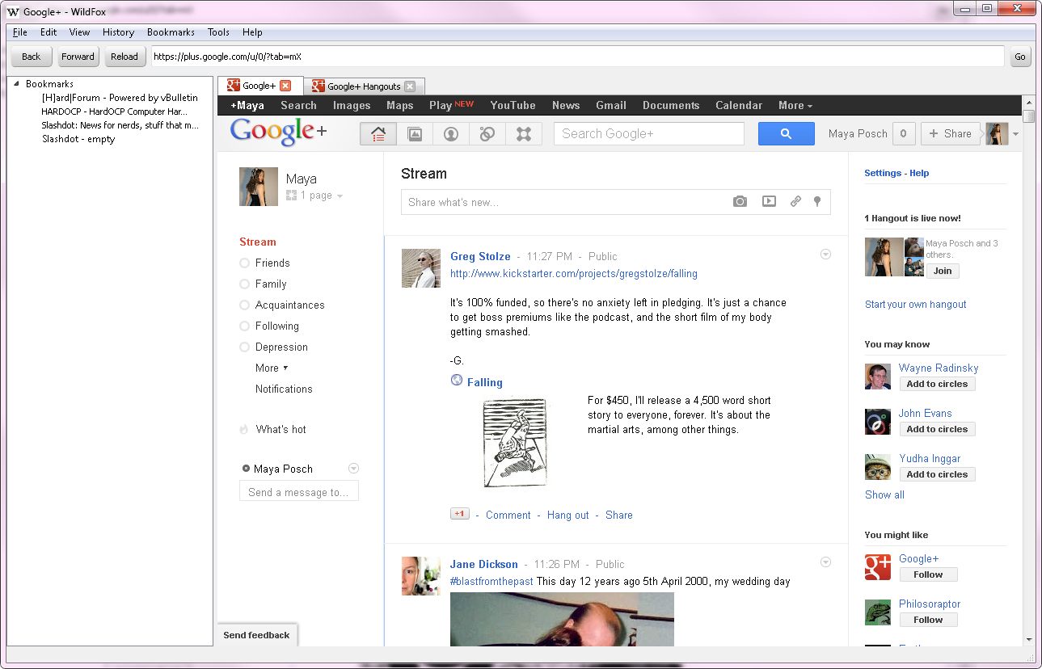Attach a link using the chain icon
The width and height of the screenshot is (1042, 669).
[x=795, y=202]
